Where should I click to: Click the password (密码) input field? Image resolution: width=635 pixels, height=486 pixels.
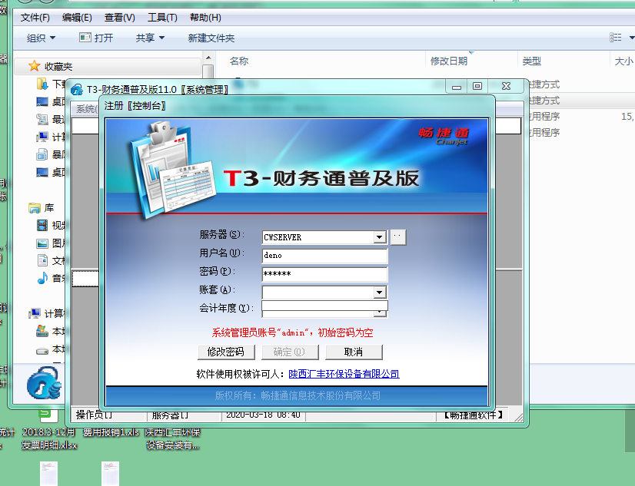click(324, 274)
